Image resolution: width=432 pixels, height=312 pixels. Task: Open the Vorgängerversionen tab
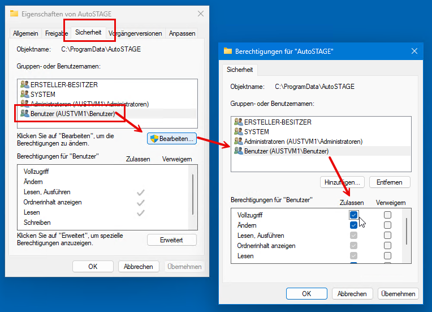click(x=135, y=33)
